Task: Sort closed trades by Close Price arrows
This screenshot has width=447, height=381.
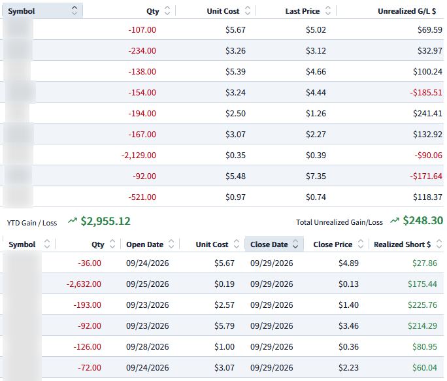Action: pyautogui.click(x=361, y=244)
